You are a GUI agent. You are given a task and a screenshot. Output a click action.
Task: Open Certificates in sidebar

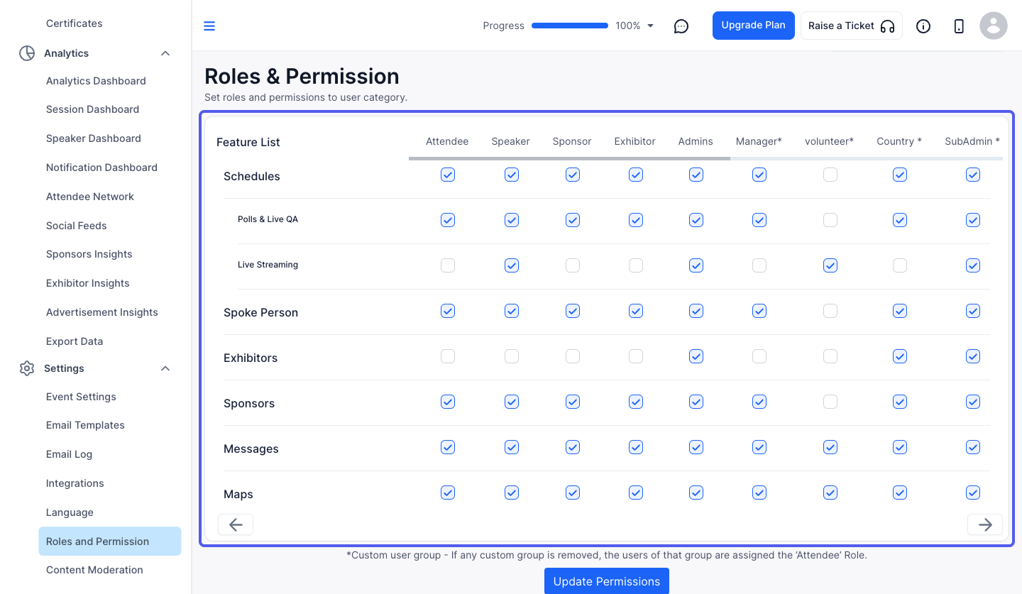click(x=75, y=23)
